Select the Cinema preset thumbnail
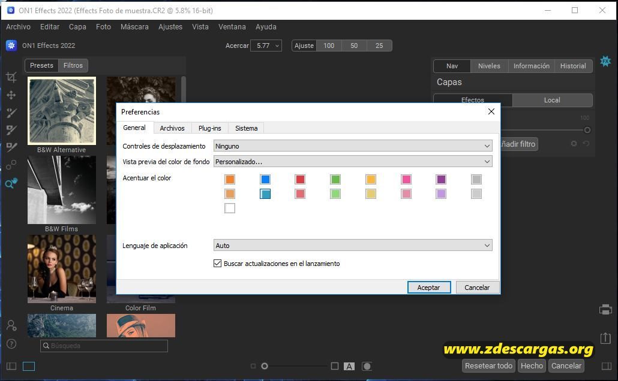The image size is (618, 381). (61, 269)
